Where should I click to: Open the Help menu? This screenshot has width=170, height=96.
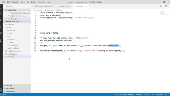(49, 2)
